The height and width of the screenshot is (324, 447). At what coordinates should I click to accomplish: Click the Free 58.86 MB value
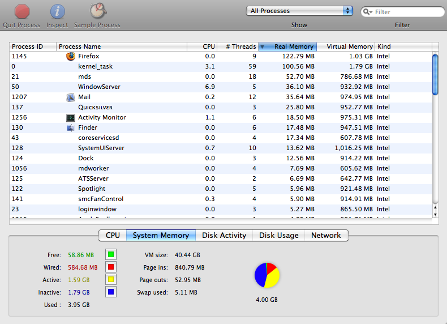pos(81,255)
